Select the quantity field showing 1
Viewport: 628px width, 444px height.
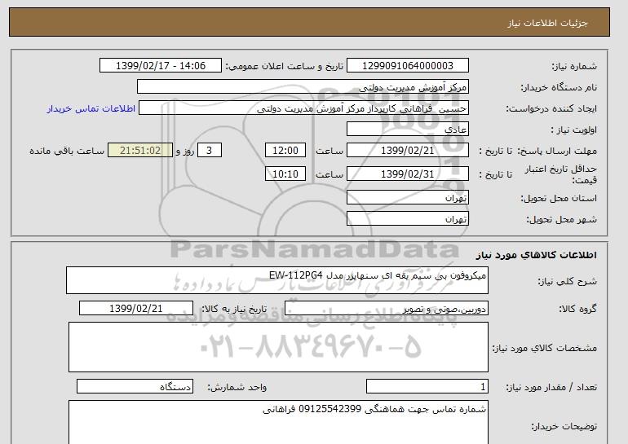[x=427, y=386]
